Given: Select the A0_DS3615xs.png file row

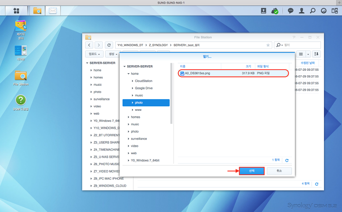Looking at the screenshot, I should point(233,73).
